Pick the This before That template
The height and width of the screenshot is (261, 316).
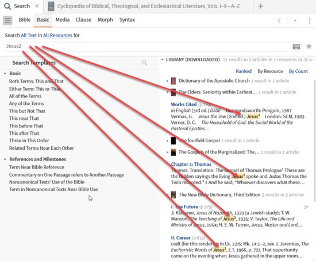26,126
